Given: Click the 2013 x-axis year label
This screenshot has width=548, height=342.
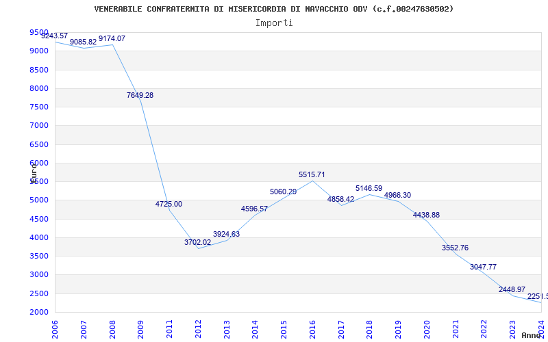Looking at the screenshot, I should (227, 330).
